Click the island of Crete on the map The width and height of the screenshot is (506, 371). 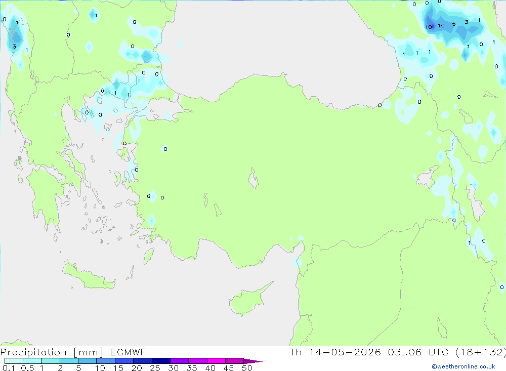[89, 275]
